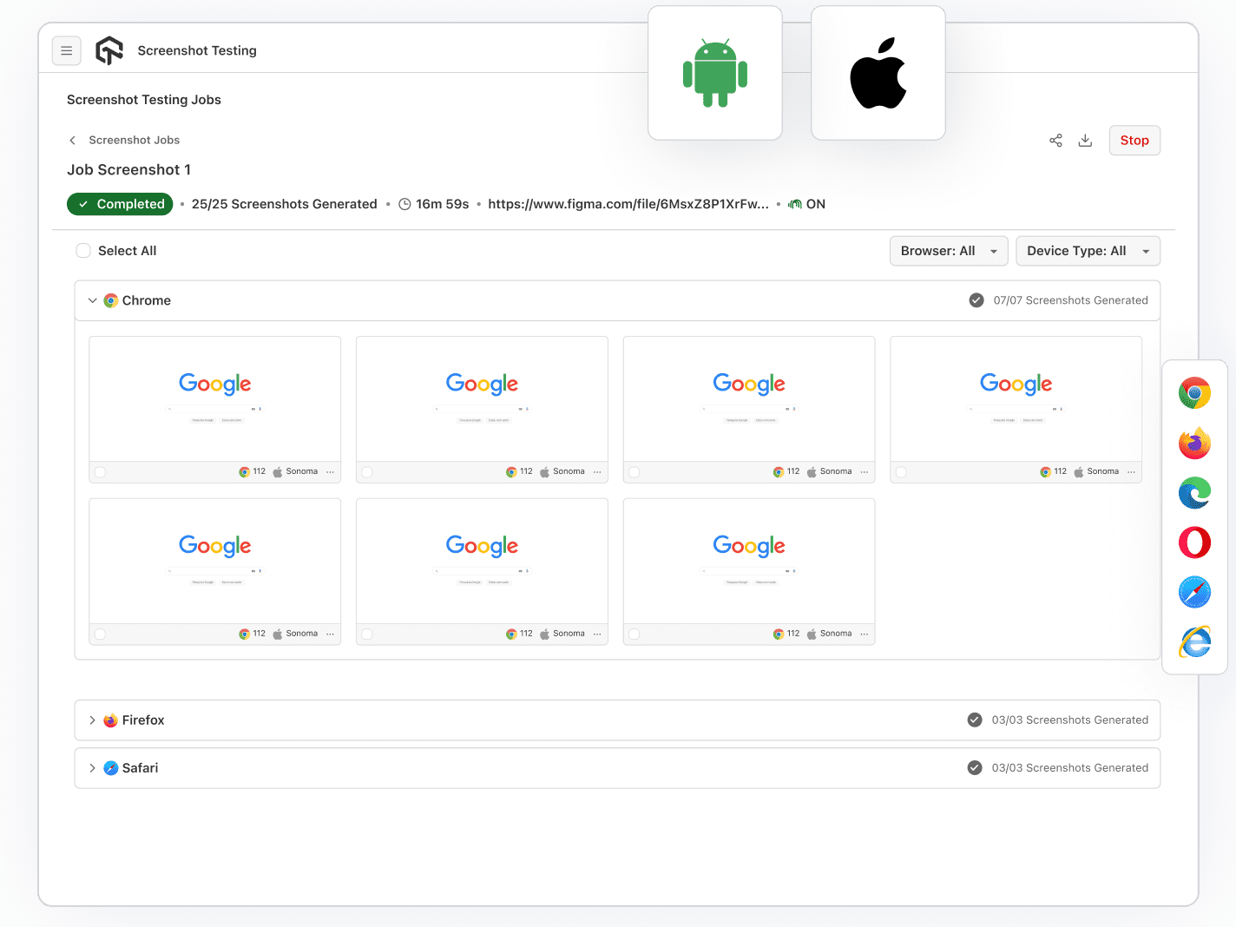The height and width of the screenshot is (927, 1236).
Task: Pick Opera from the browser icon list
Action: (1194, 542)
